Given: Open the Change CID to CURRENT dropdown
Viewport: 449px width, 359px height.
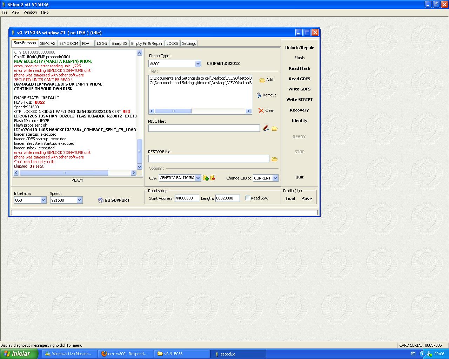Looking at the screenshot, I should pyautogui.click(x=275, y=178).
